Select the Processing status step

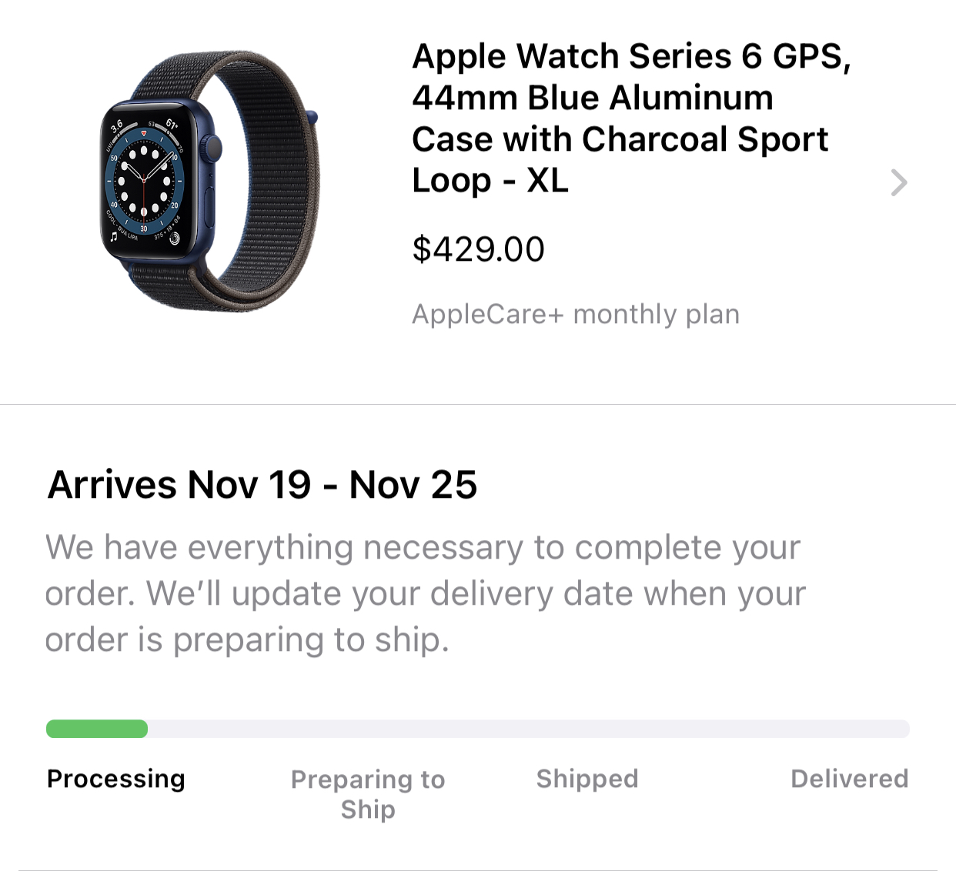click(115, 779)
